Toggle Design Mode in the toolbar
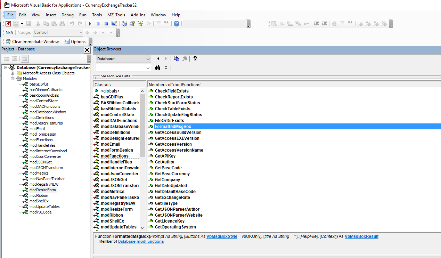This screenshot has width=441, height=258. (x=114, y=24)
